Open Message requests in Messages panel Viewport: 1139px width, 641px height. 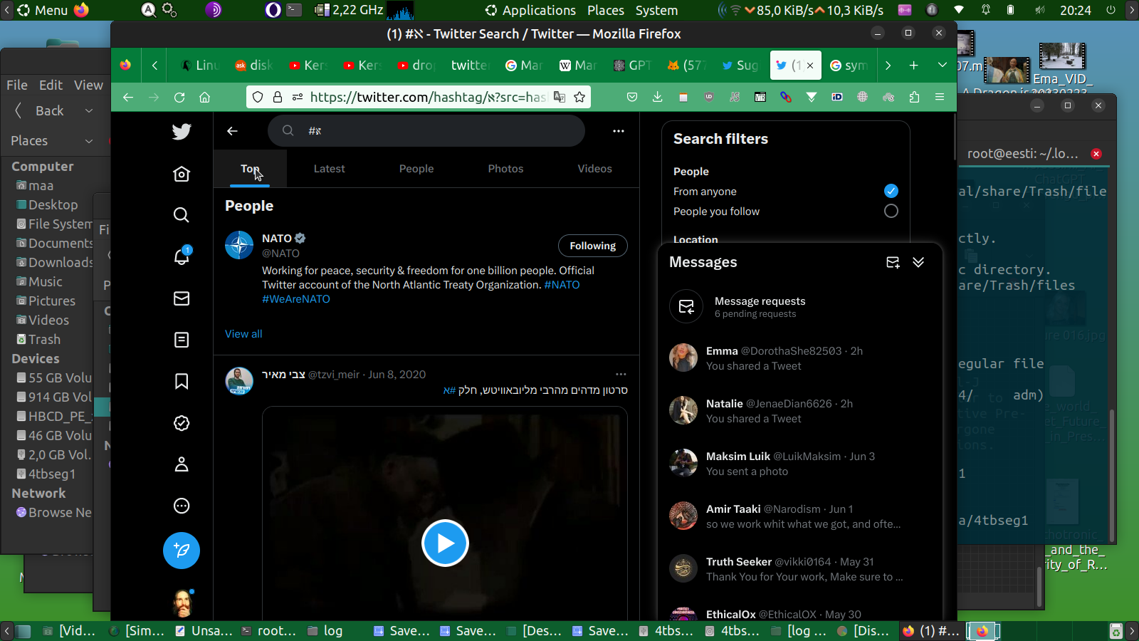point(800,307)
